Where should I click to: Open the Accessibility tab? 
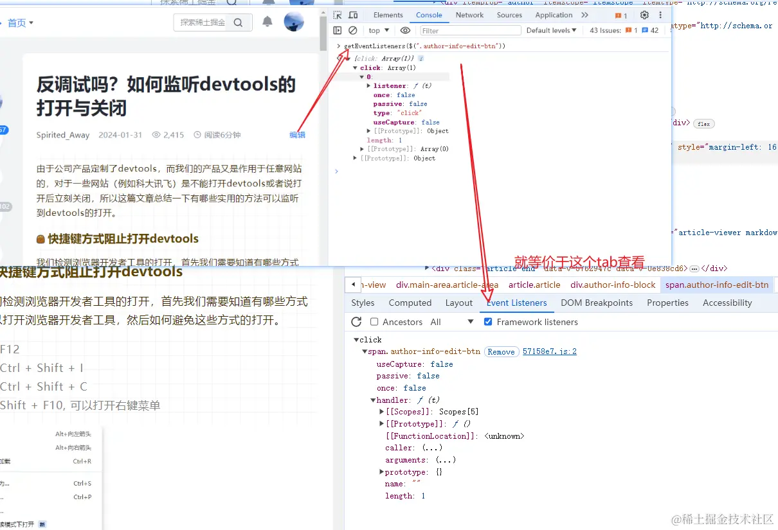click(x=727, y=303)
